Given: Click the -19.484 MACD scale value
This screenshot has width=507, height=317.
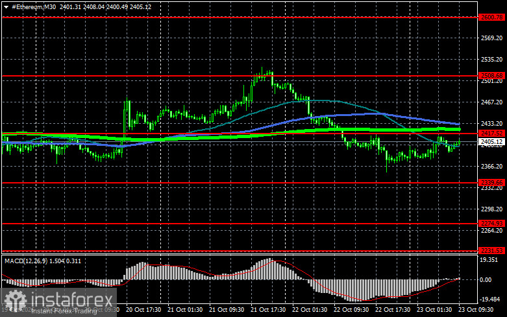Looking at the screenshot, I should click(490, 299).
